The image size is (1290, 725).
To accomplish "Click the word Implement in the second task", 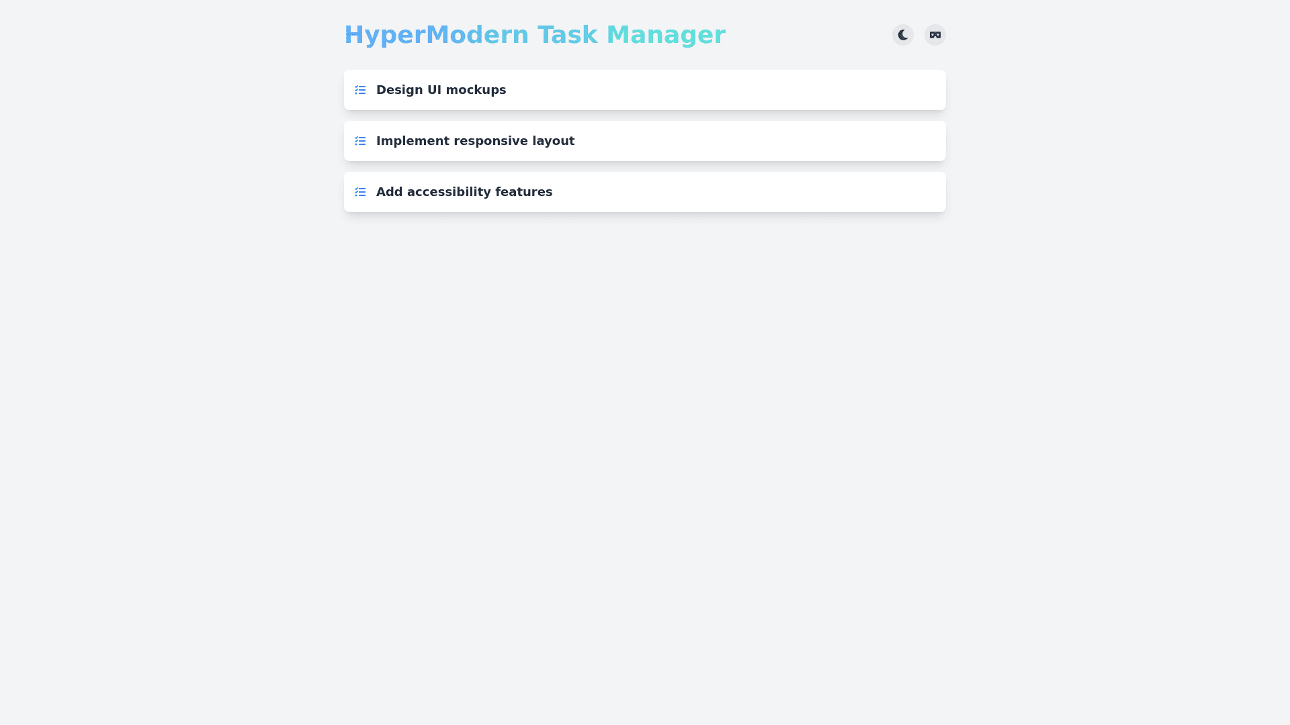I will click(413, 141).
